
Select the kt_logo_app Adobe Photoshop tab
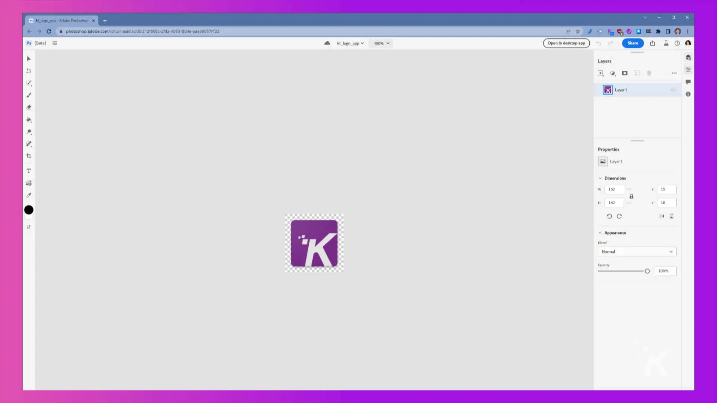[x=62, y=21]
